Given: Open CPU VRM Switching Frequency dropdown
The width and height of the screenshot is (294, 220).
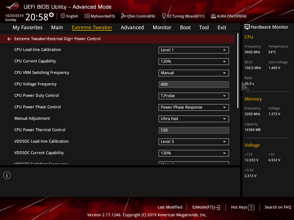Looking at the screenshot, I should pos(194,73).
